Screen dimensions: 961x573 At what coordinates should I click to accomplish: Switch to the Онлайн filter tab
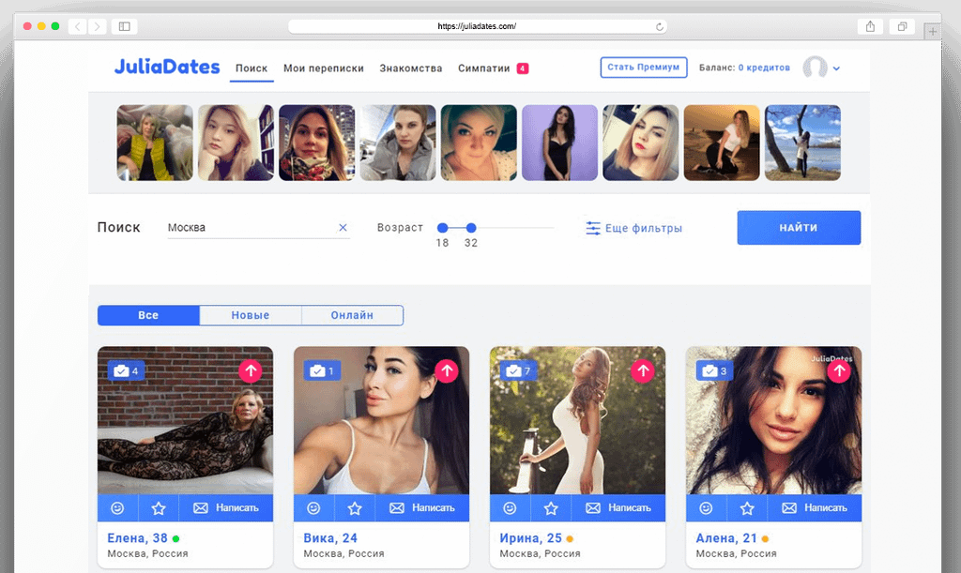353,315
